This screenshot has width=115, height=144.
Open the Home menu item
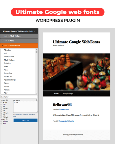point(56,94)
